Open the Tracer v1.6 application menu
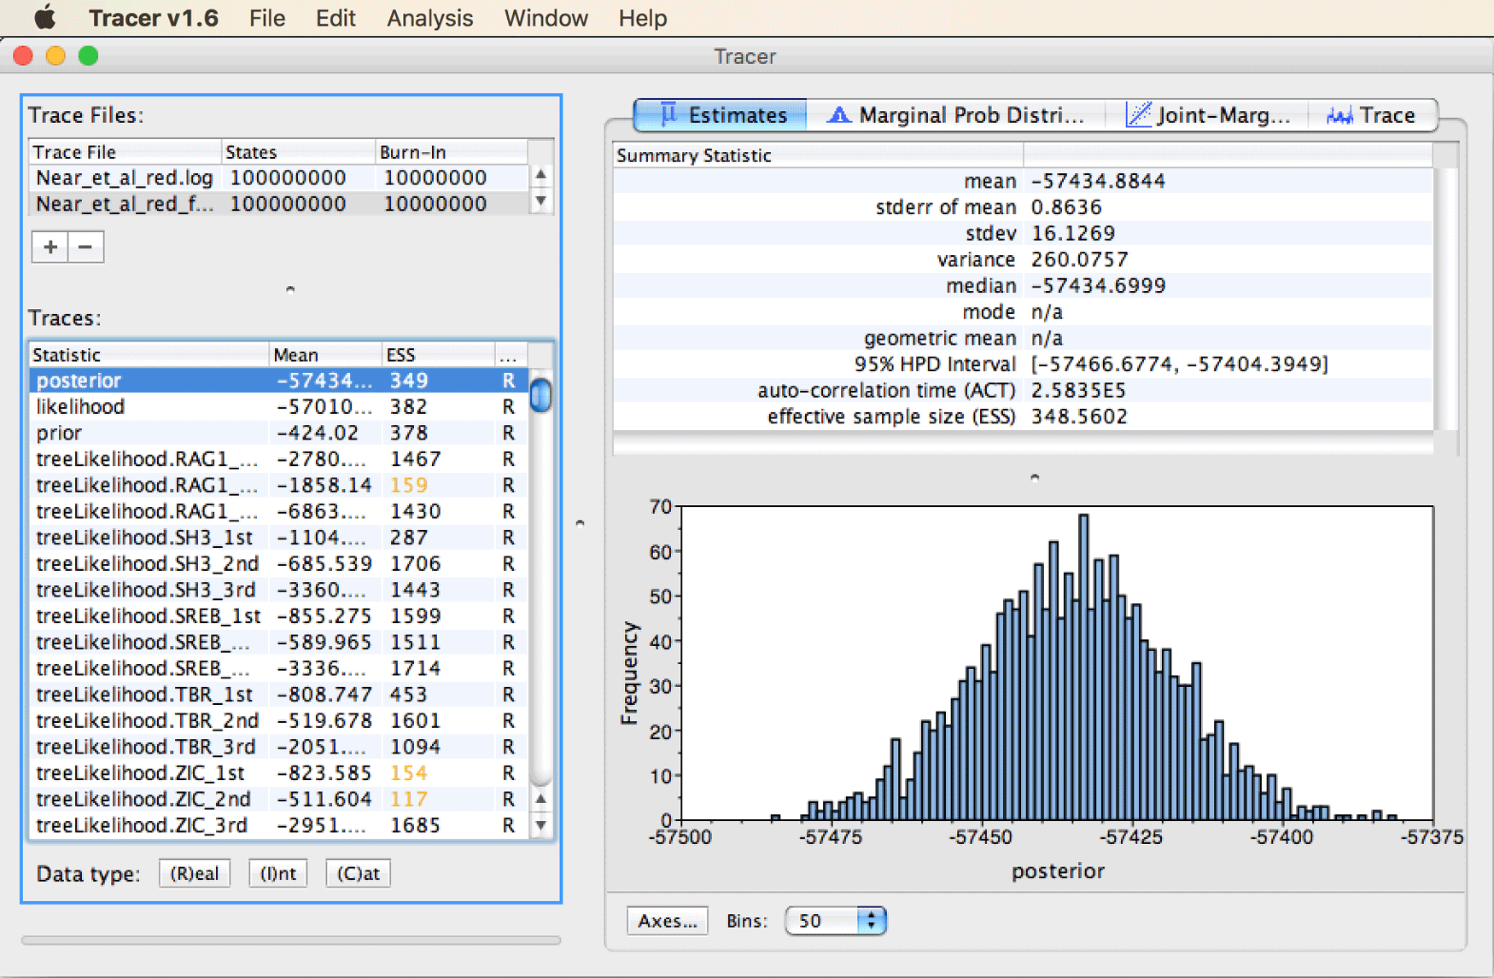1494x978 pixels. (154, 18)
